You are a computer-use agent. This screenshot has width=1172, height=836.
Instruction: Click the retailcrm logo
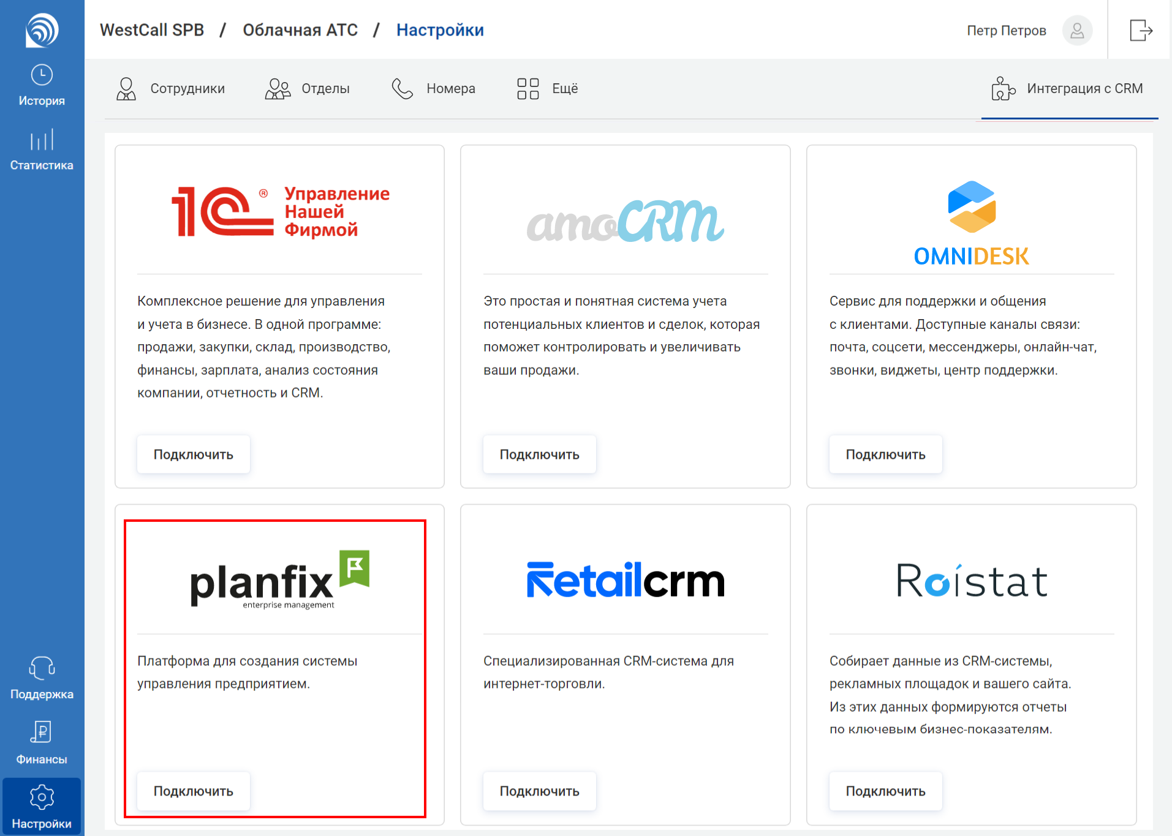(x=626, y=579)
